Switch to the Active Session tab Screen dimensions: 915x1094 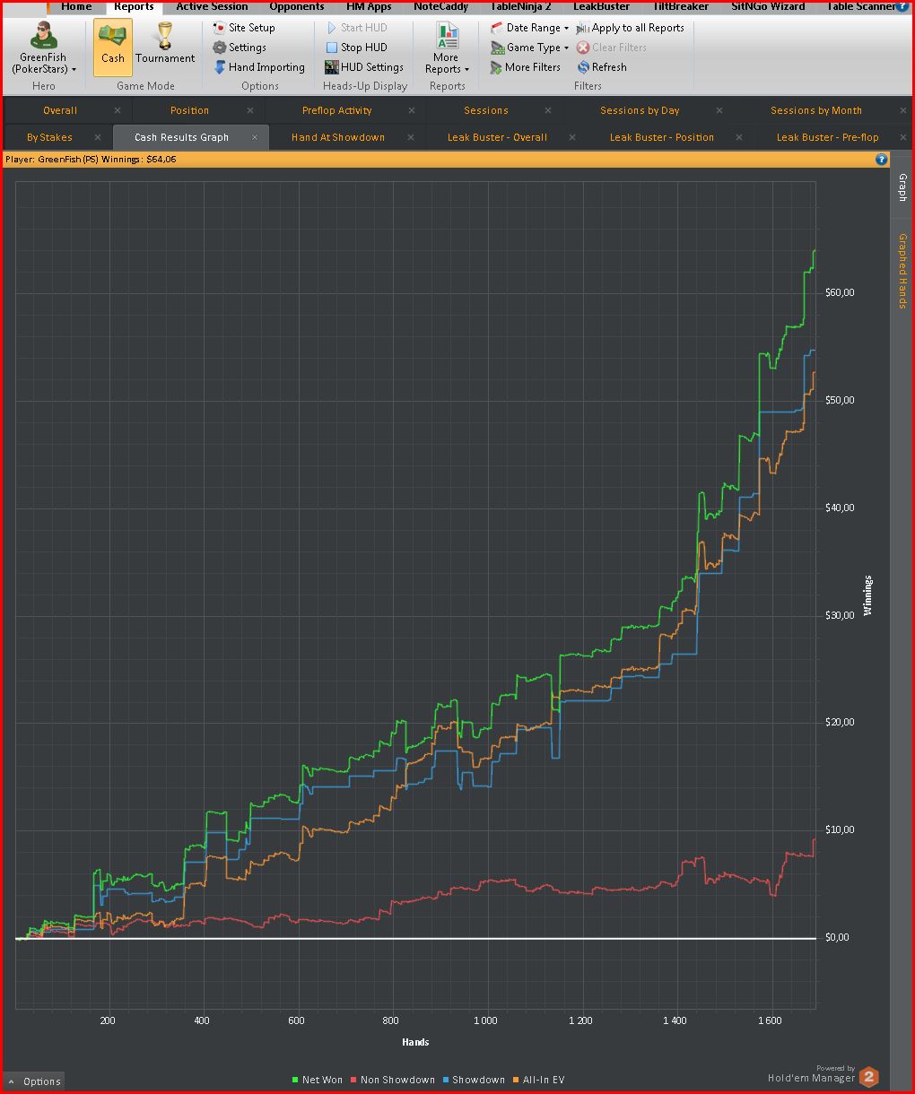pyautogui.click(x=212, y=6)
